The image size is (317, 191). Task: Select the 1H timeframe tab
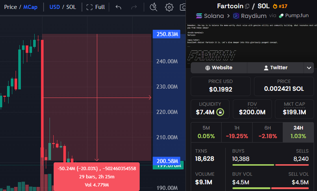coord(236,127)
